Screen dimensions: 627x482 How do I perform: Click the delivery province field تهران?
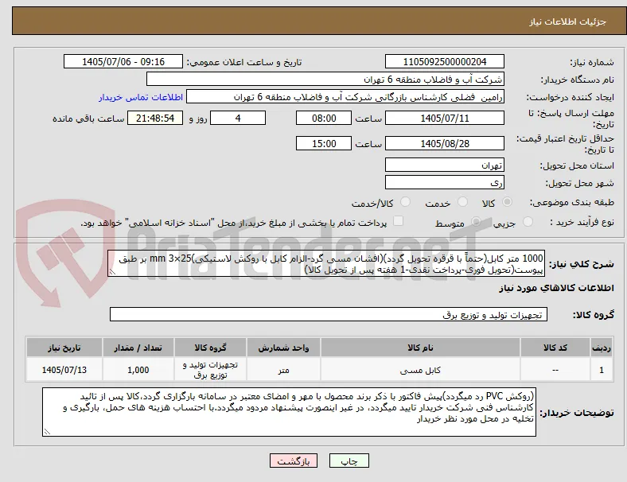click(445, 165)
